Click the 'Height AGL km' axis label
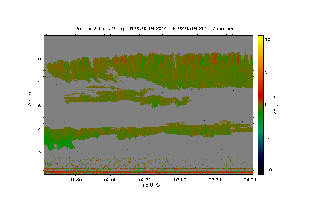 tap(30, 104)
